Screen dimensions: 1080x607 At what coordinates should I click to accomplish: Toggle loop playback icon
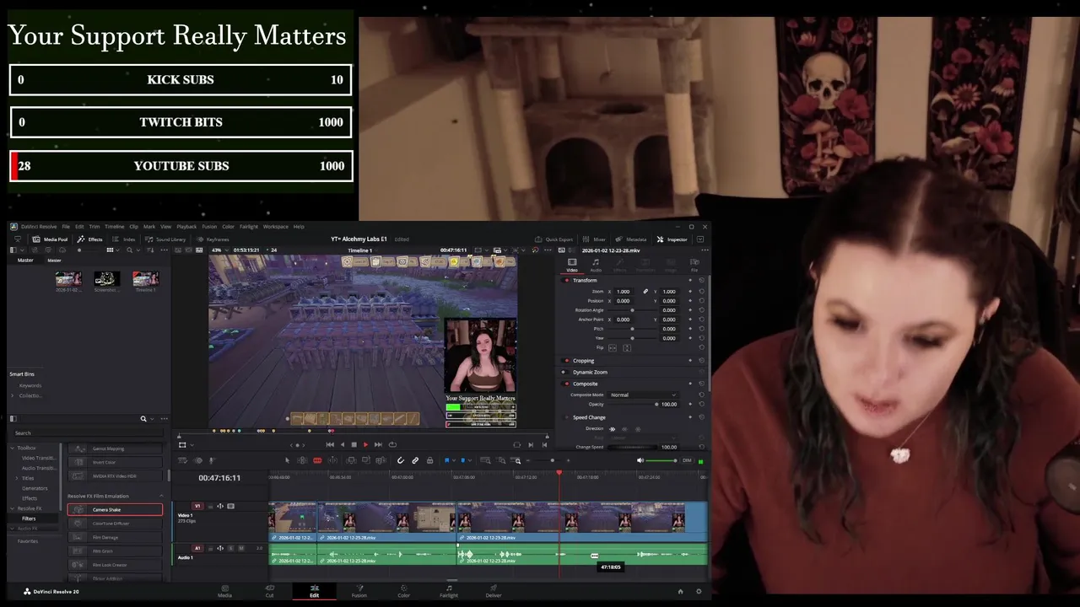click(392, 444)
